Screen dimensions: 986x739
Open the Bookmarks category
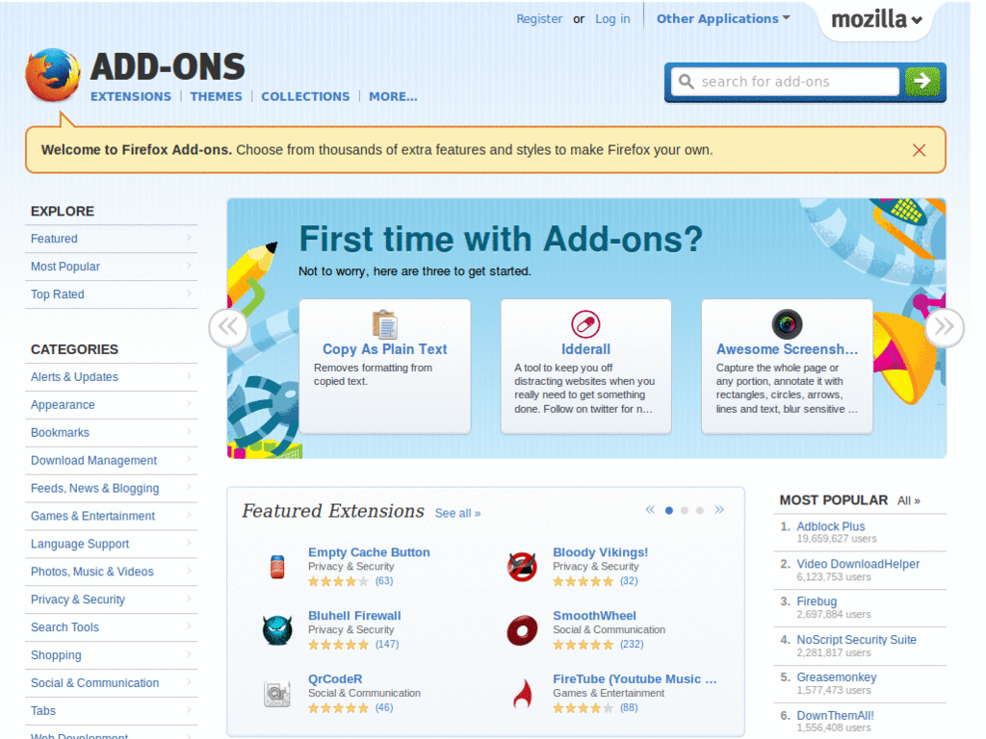point(111,432)
